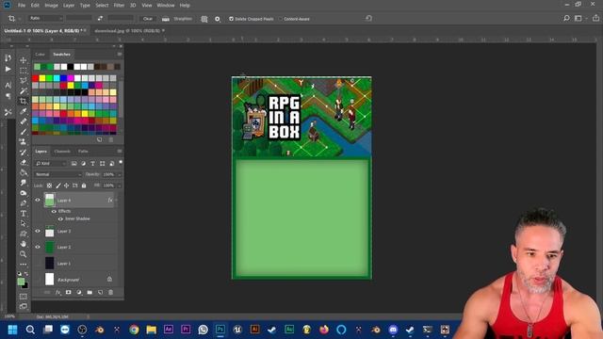Screen dimensions: 603x339
Task: Click the Clear button
Action: click(148, 19)
